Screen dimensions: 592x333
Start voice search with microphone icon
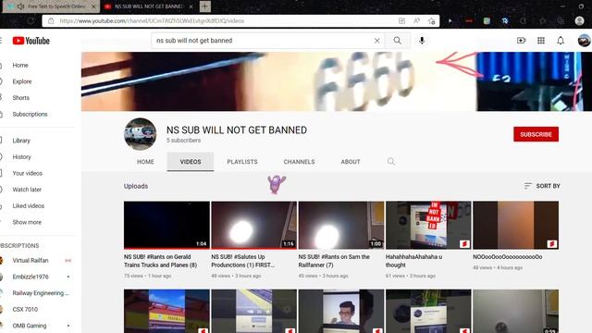(422, 41)
